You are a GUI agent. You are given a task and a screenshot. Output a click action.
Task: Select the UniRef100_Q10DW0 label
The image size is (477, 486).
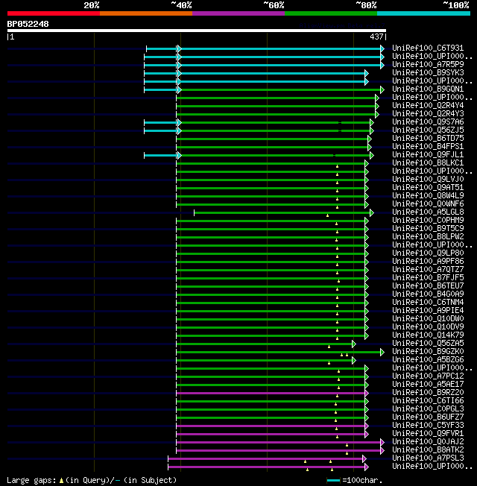point(428,318)
